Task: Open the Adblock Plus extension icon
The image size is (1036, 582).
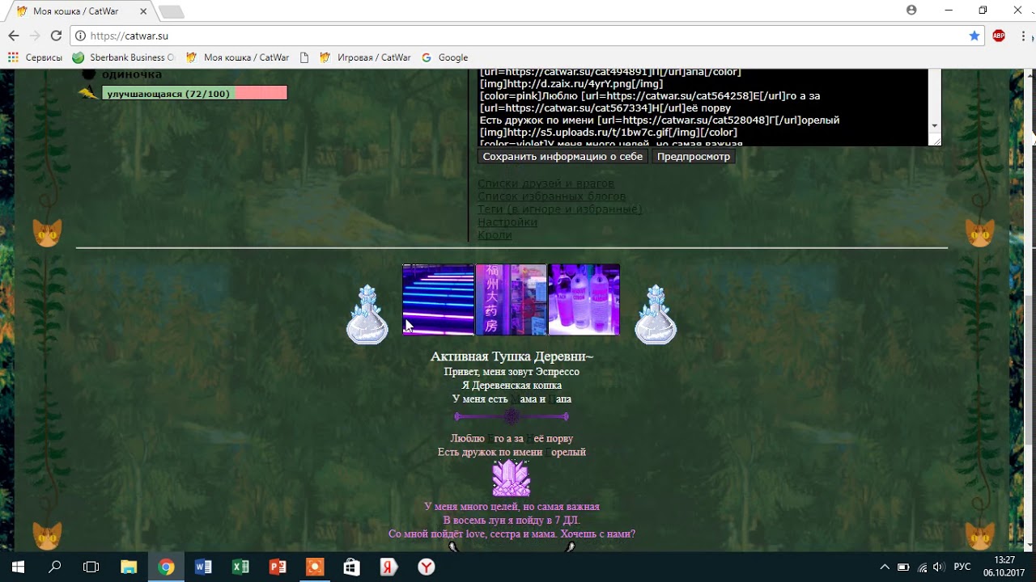Action: coord(999,36)
